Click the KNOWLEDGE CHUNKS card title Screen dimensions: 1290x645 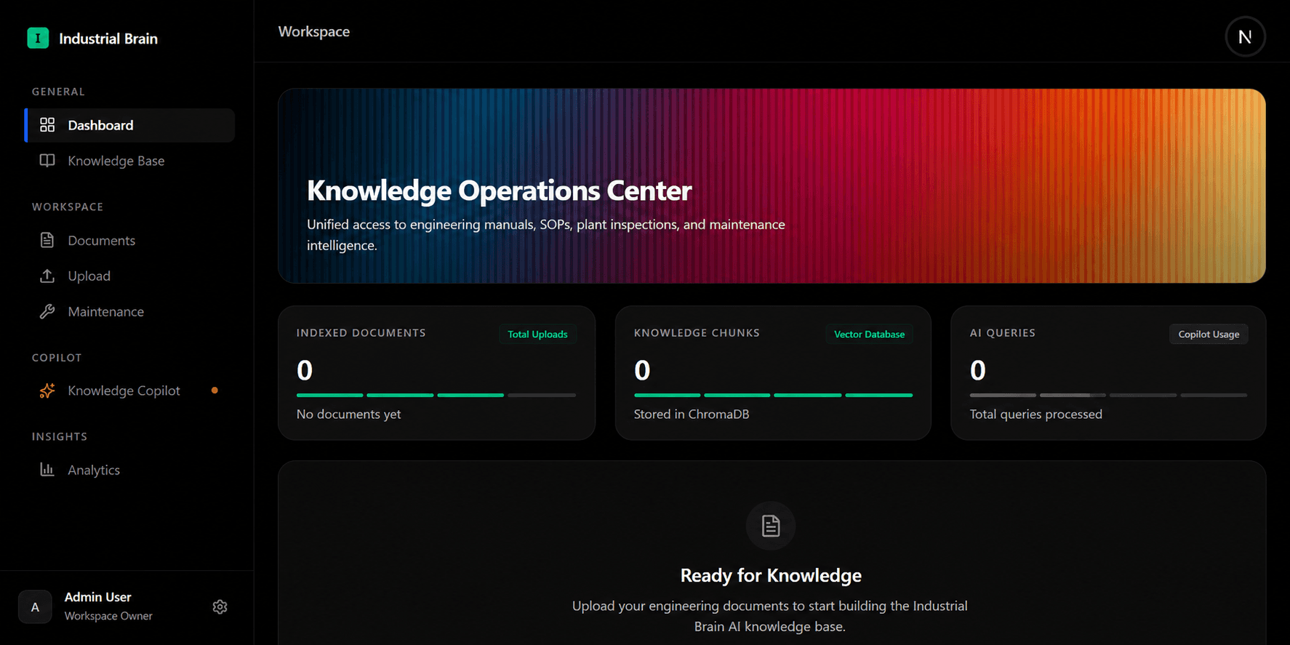point(697,332)
